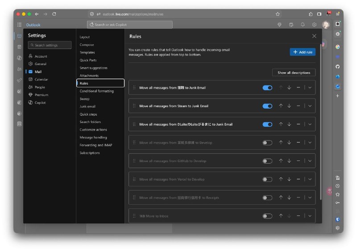Turn off the DLsite to Junk Email rule
This screenshot has height=251, width=357.
coord(267,124)
